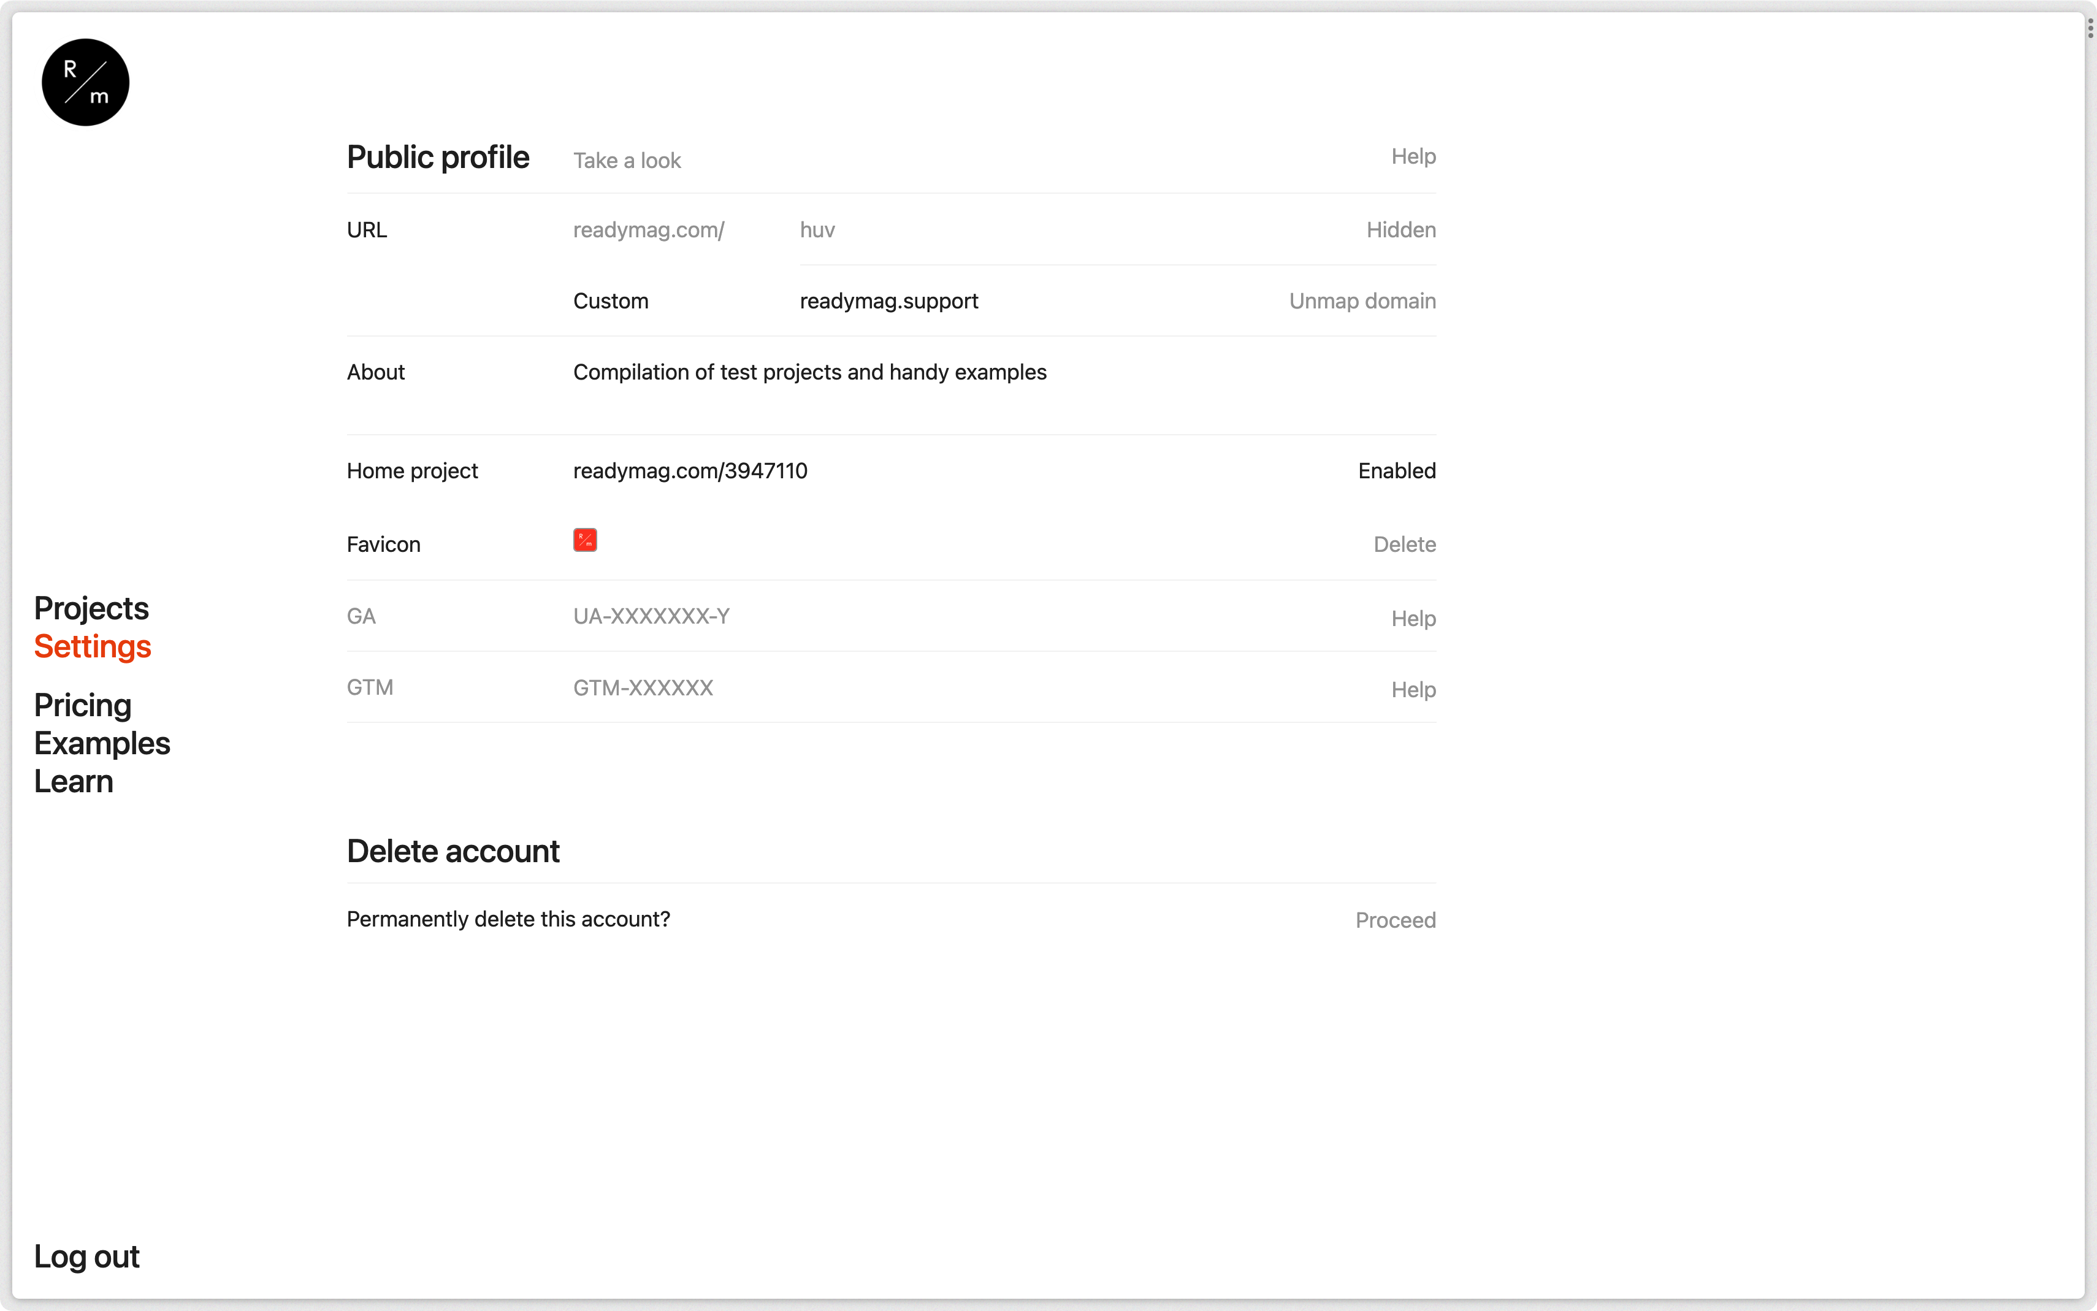Click the readymag.com/ URL prefix text
This screenshot has width=2097, height=1311.
(649, 230)
